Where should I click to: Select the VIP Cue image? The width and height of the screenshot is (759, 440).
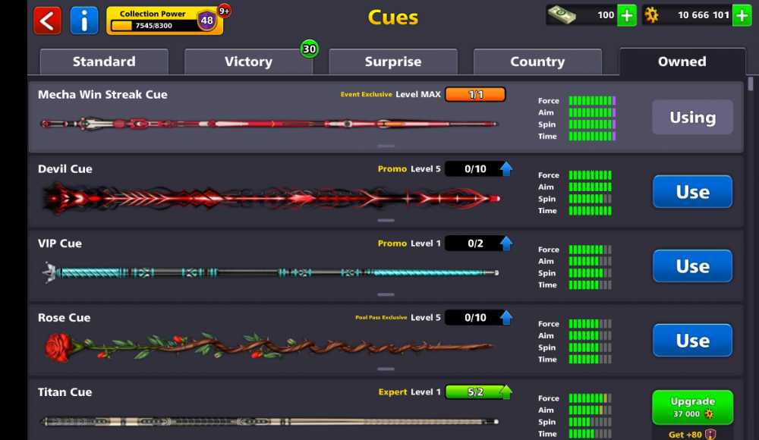(271, 273)
